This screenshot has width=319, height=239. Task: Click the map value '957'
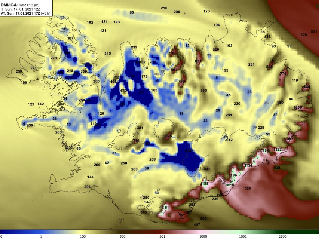pyautogui.click(x=290, y=139)
